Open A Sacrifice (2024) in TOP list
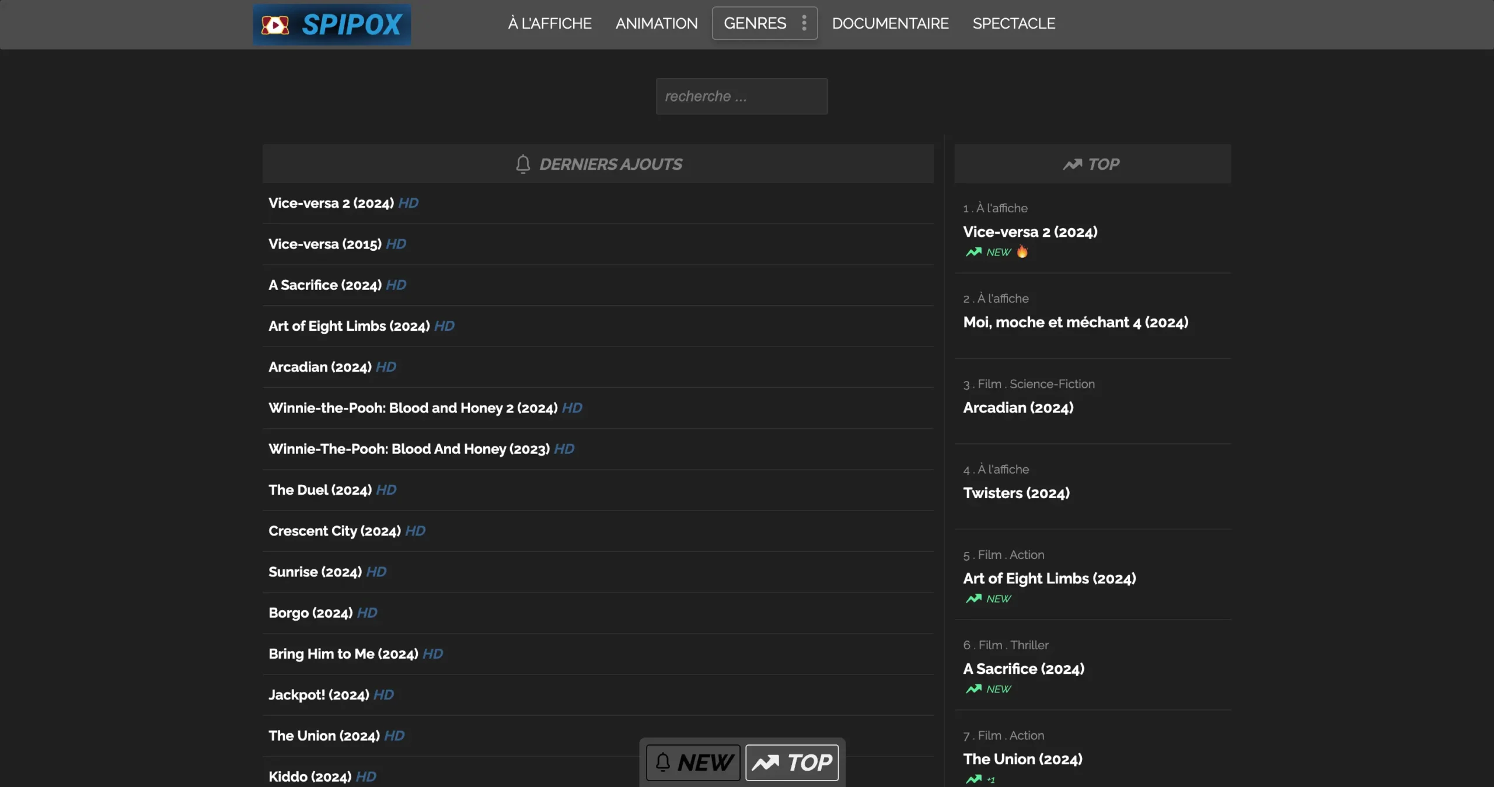Screen dimensions: 1494x787 pyautogui.click(x=1024, y=669)
